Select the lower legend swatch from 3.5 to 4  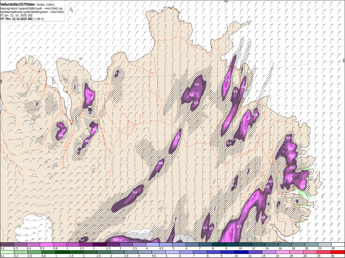click(131, 252)
